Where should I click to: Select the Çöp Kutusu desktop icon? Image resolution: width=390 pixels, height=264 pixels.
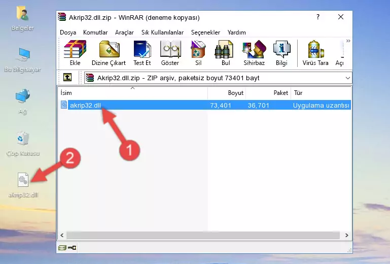click(23, 144)
